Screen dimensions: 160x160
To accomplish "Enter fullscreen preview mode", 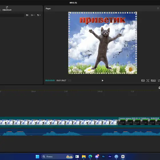I will (159, 81).
